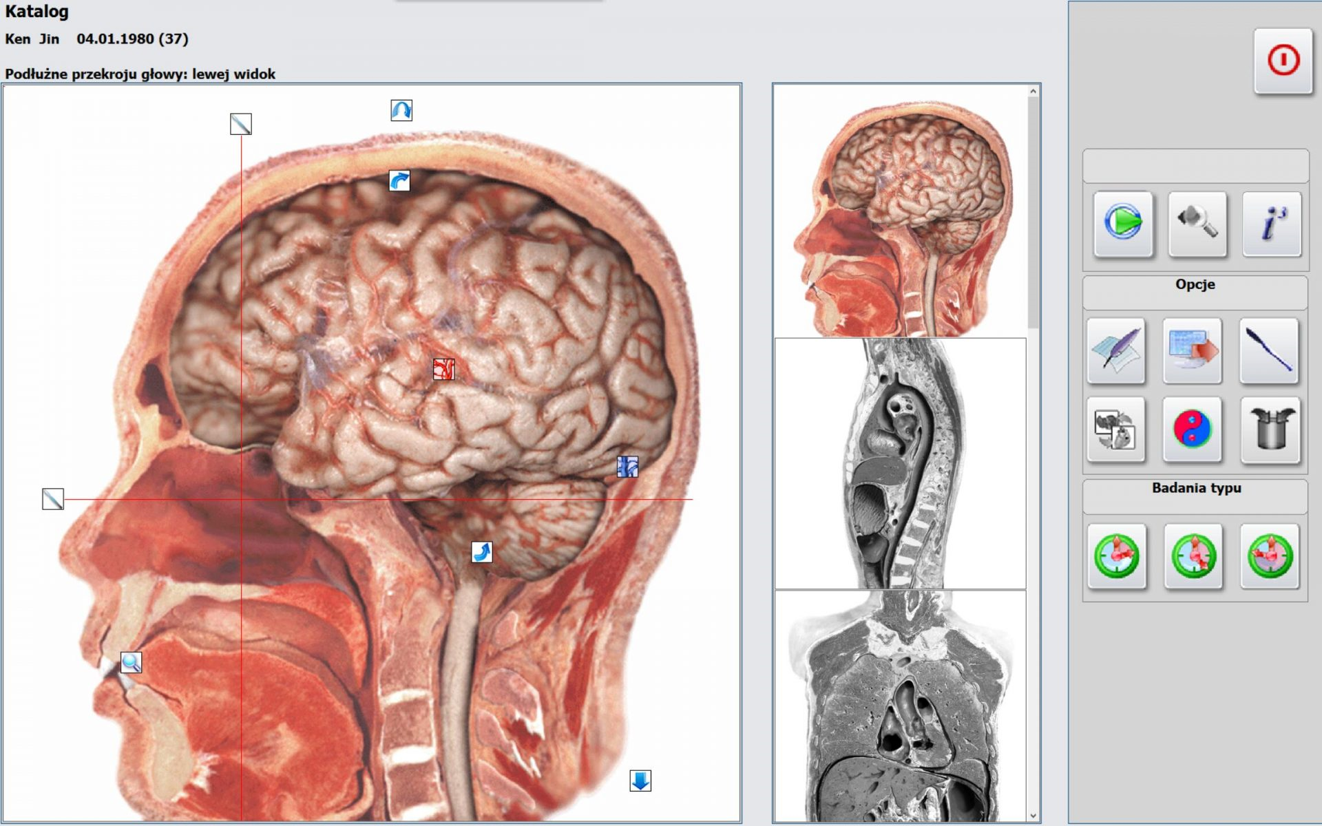Open the sagittal torso grayscale thumbnail
1322x826 pixels.
[900, 463]
